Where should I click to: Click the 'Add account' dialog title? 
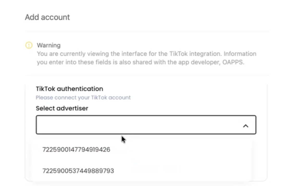(x=47, y=17)
